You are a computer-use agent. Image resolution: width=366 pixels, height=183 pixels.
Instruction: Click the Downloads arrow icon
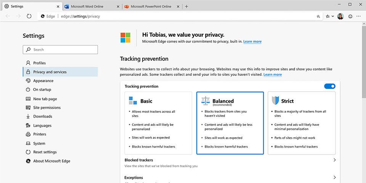pyautogui.click(x=28, y=116)
